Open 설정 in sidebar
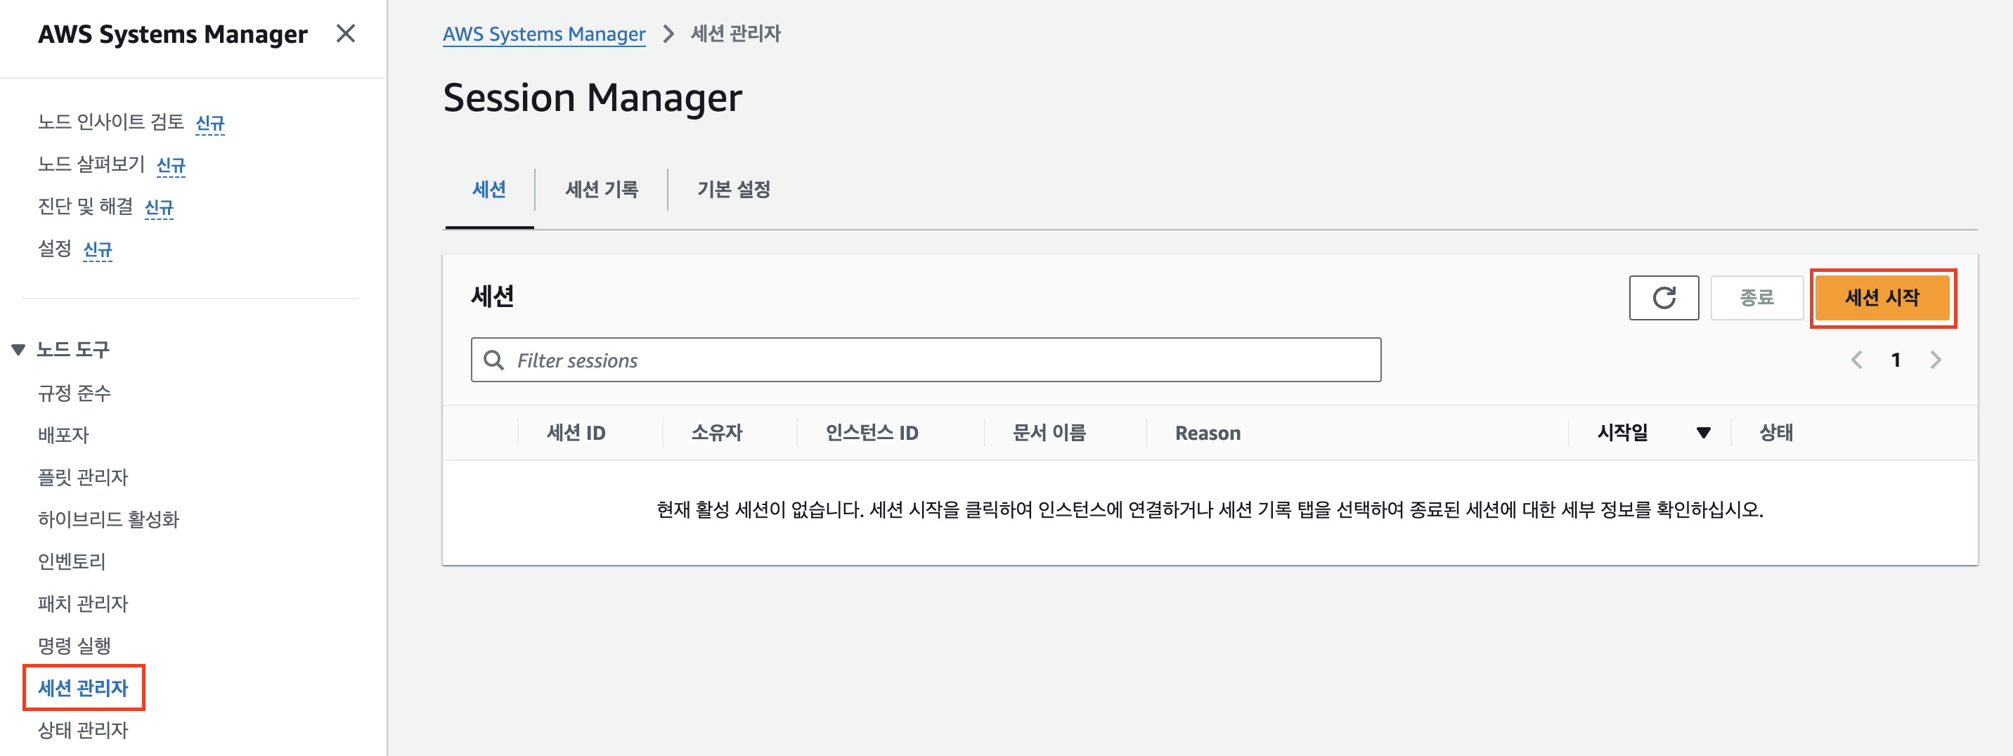 (x=55, y=248)
